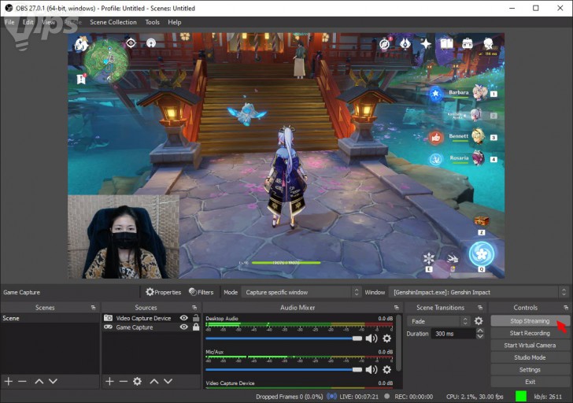Remove selected scene with minus icon
Screen dimensions: 573x403
tap(22, 382)
